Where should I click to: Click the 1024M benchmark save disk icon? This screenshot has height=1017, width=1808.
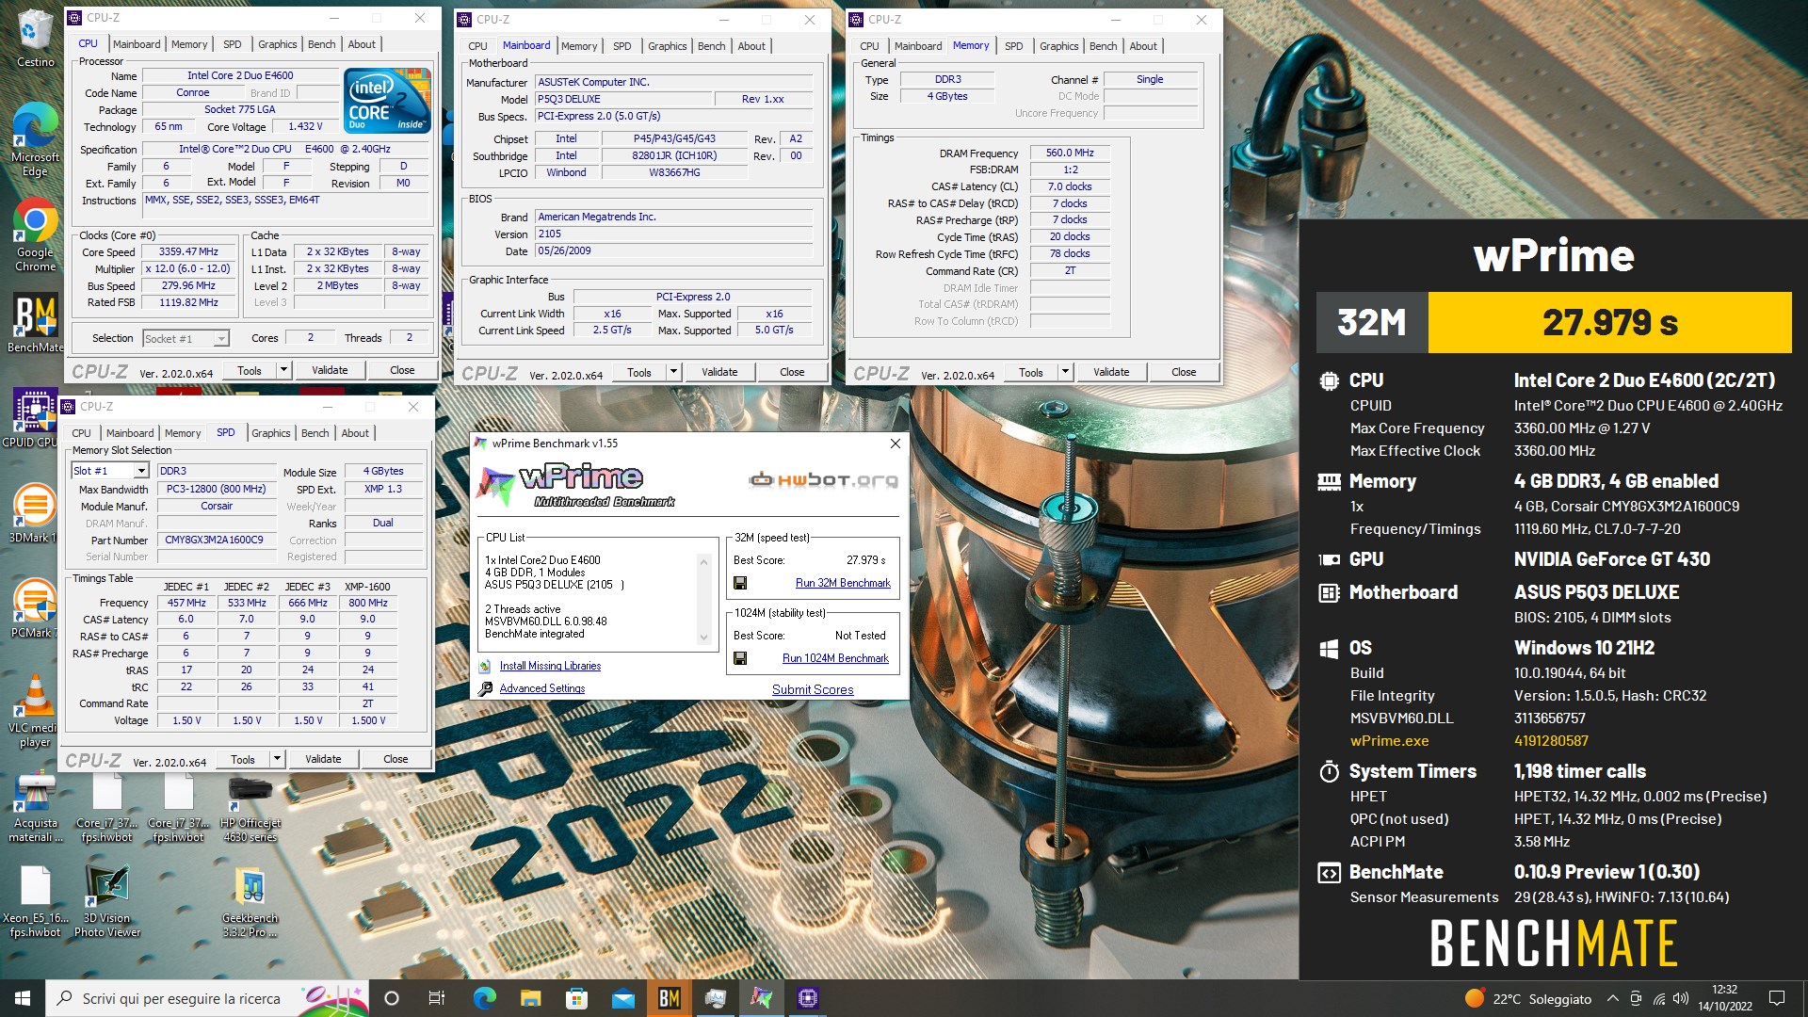coord(740,658)
